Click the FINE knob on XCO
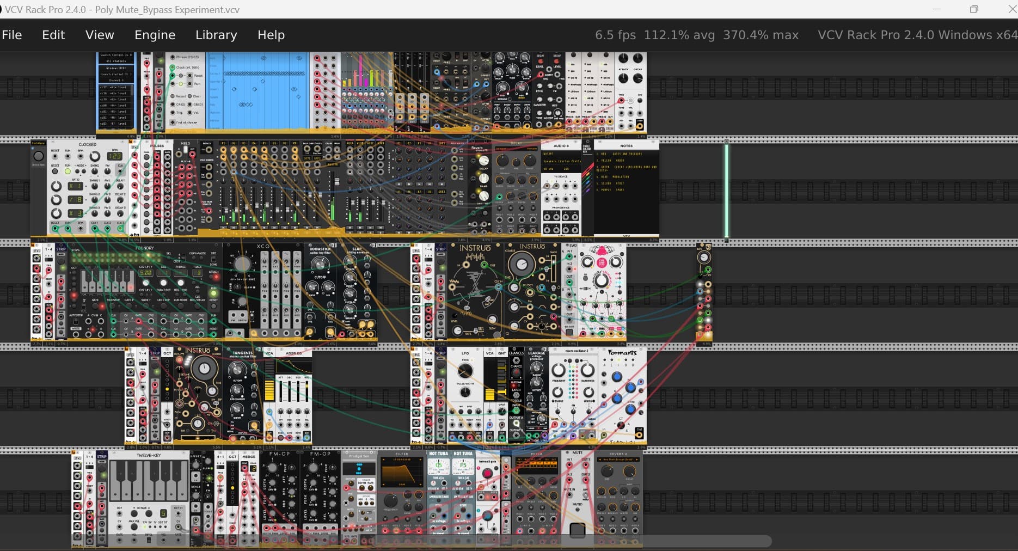Screen dimensions: 1018x551 (x=237, y=287)
